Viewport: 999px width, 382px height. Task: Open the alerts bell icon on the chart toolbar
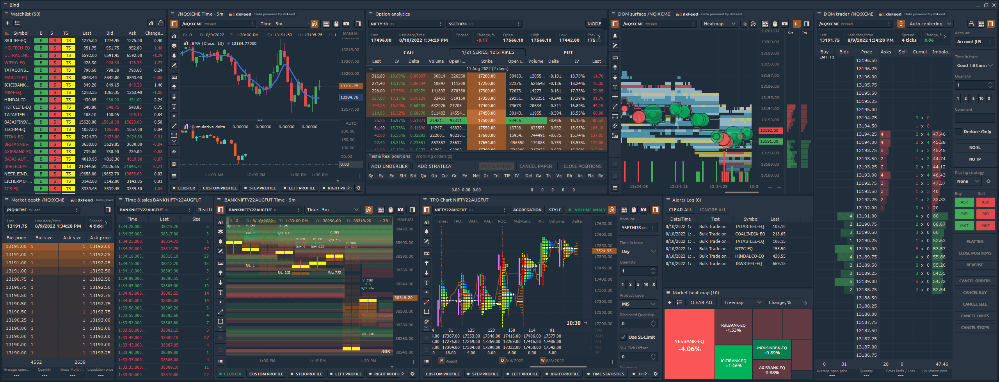pos(174,55)
